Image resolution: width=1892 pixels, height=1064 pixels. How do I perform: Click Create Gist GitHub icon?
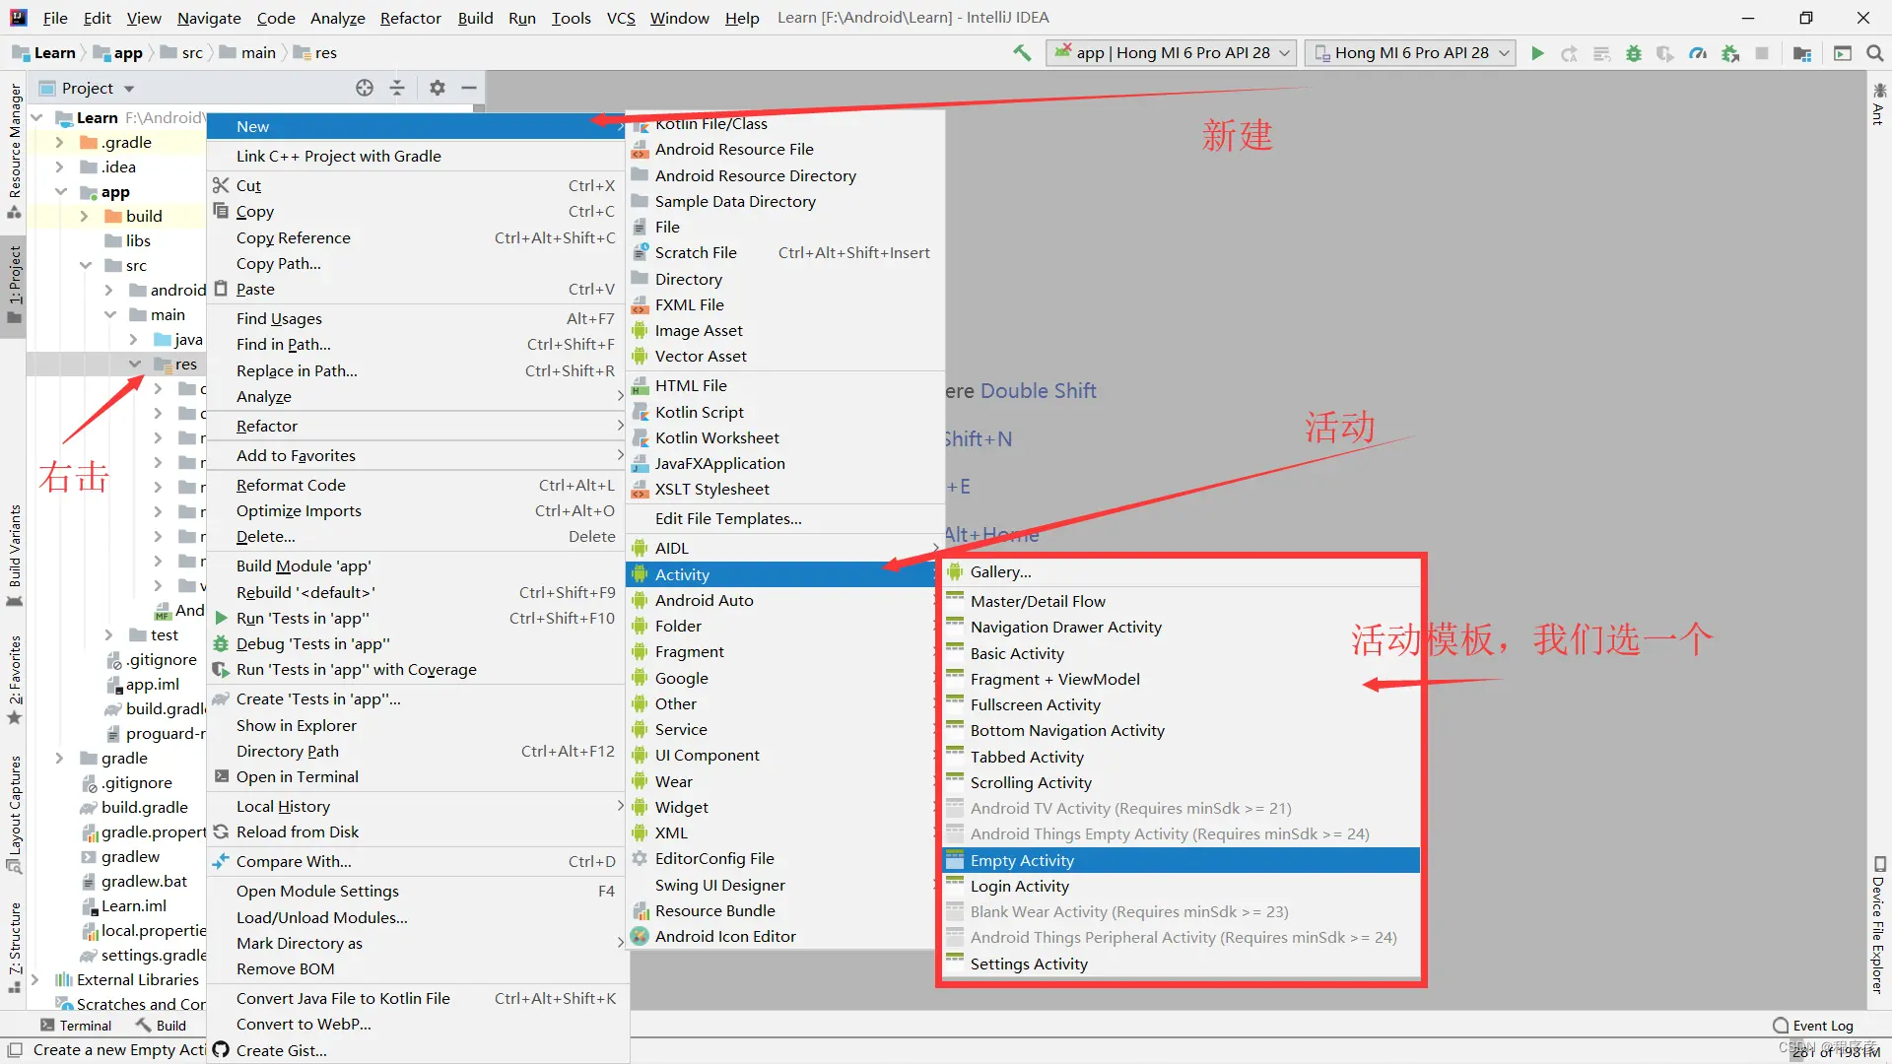pos(221,1050)
